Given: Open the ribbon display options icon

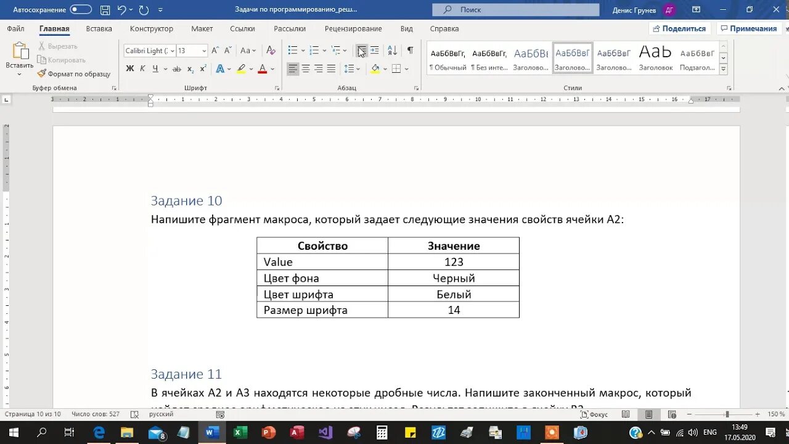Looking at the screenshot, I should [697, 10].
